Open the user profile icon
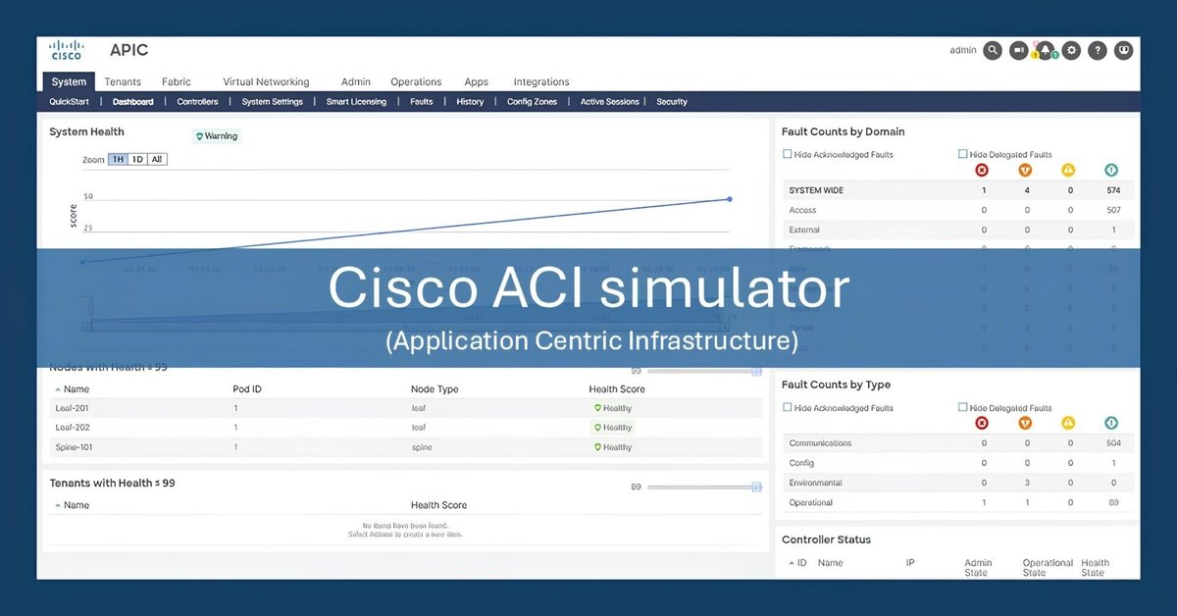This screenshot has width=1177, height=616. coord(1123,50)
